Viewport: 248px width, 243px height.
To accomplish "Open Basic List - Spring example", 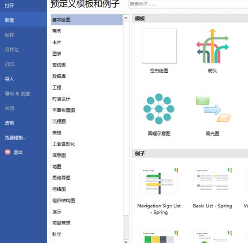I will 213,181.
